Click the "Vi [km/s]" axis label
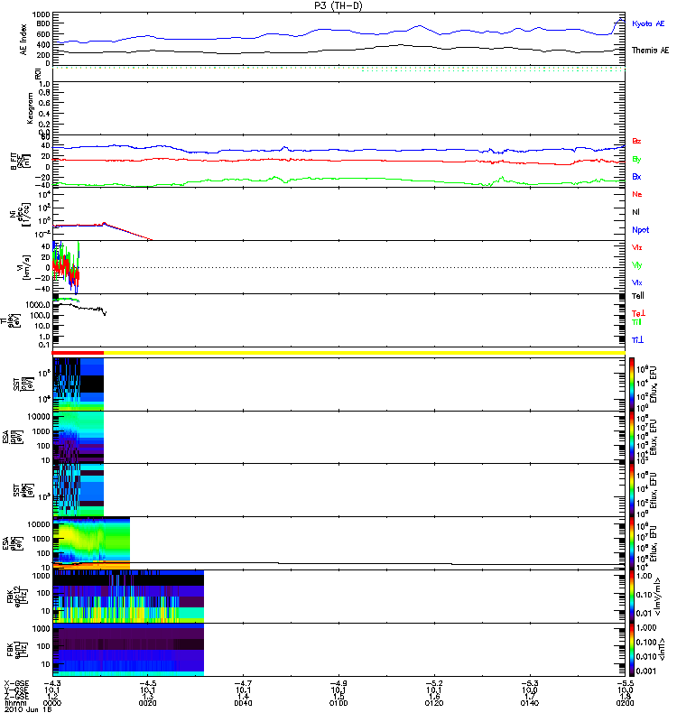Image resolution: width=677 pixels, height=722 pixels. [x=23, y=267]
